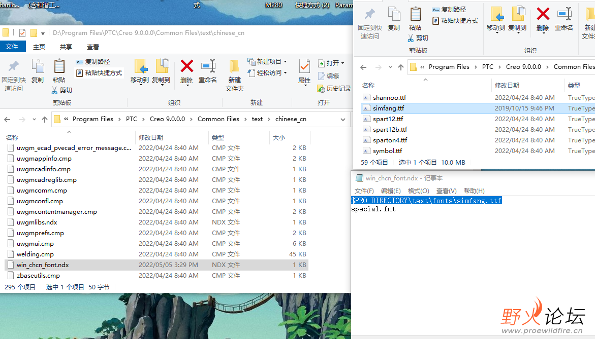The image size is (595, 339).
Task: Click Back arrow in right Explorer
Action: (363, 67)
